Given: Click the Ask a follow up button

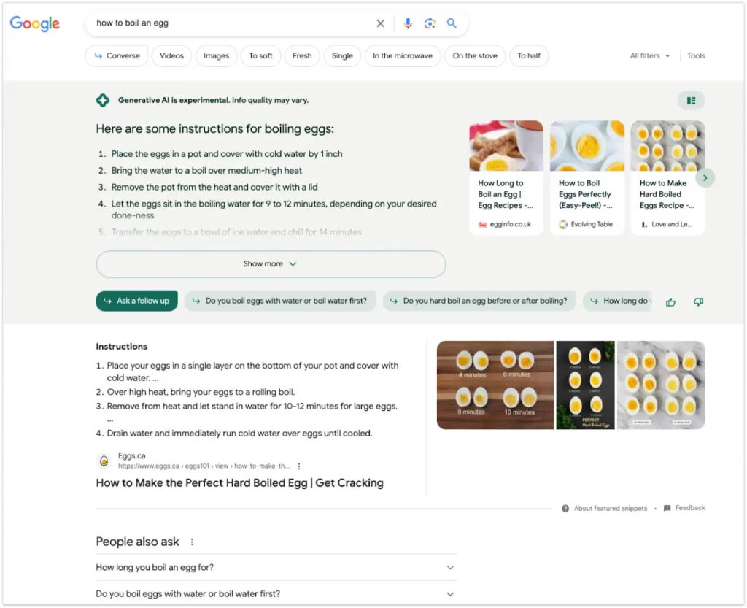Looking at the screenshot, I should click(x=136, y=301).
